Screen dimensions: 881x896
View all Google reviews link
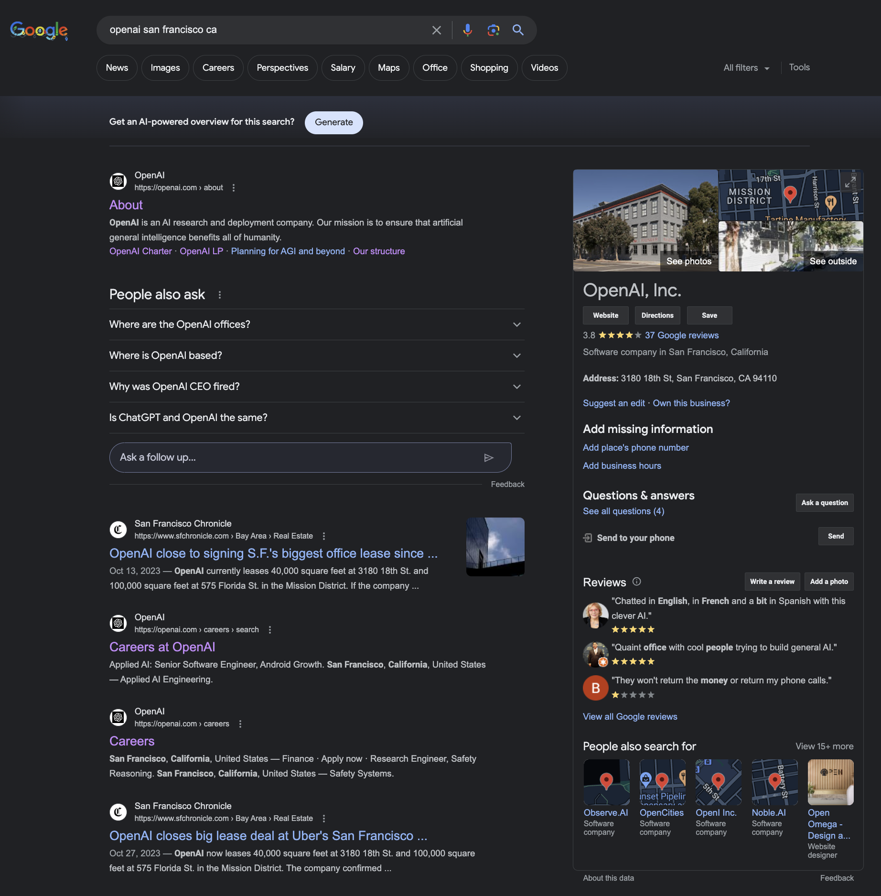(630, 716)
